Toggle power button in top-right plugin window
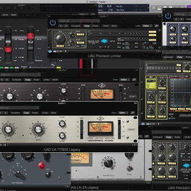This screenshot has width=191, height=191. point(168,16)
